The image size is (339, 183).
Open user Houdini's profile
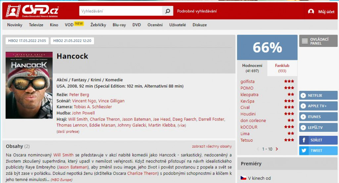[x=248, y=114]
